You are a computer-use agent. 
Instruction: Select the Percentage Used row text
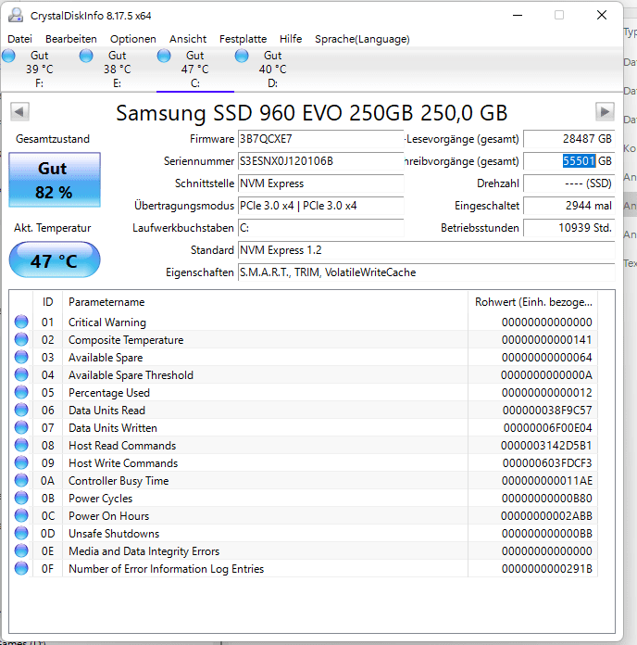coord(109,393)
